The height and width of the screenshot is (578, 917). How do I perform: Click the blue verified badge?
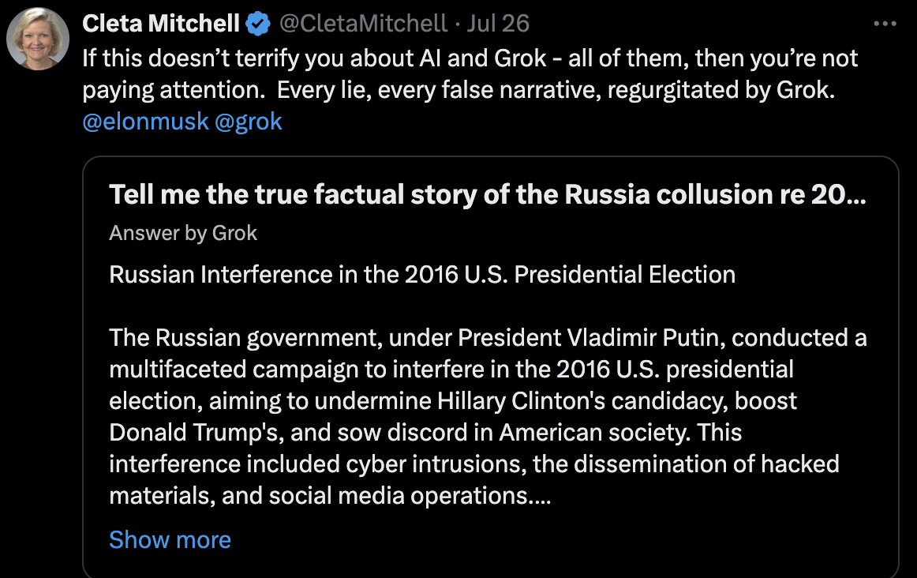257,24
